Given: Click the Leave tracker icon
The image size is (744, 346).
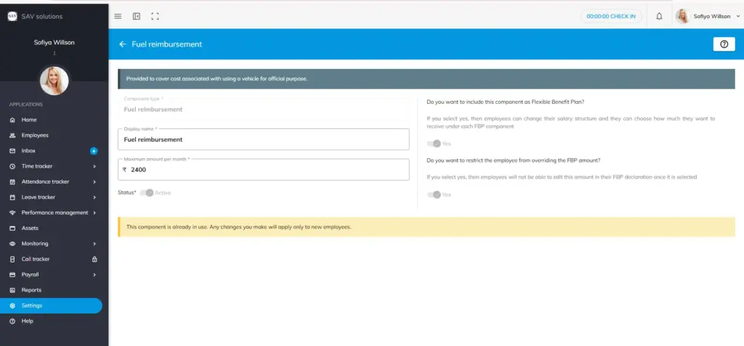Looking at the screenshot, I should point(12,197).
